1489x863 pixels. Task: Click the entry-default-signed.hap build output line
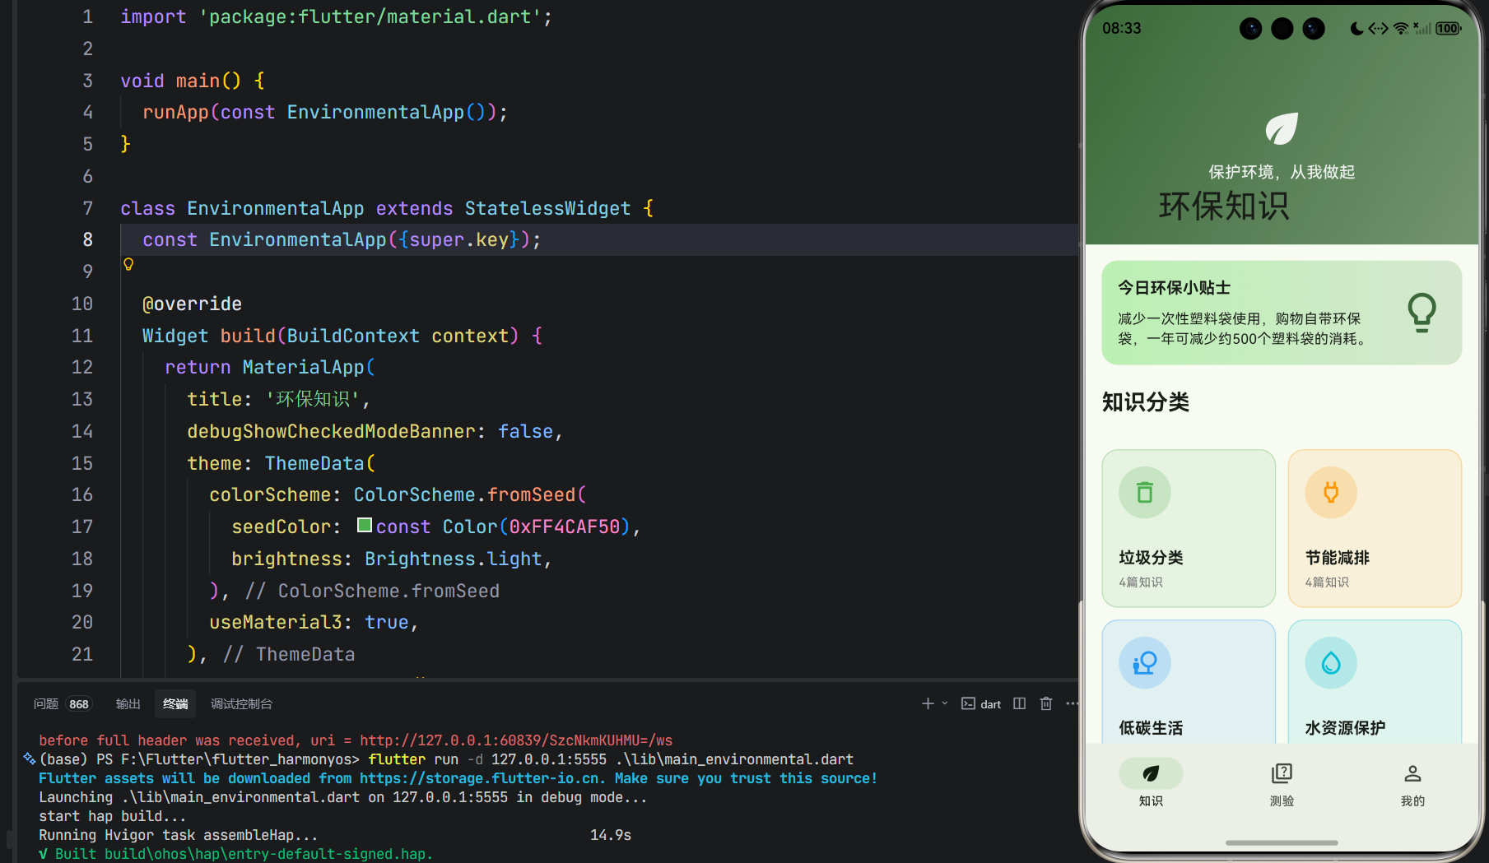click(235, 854)
